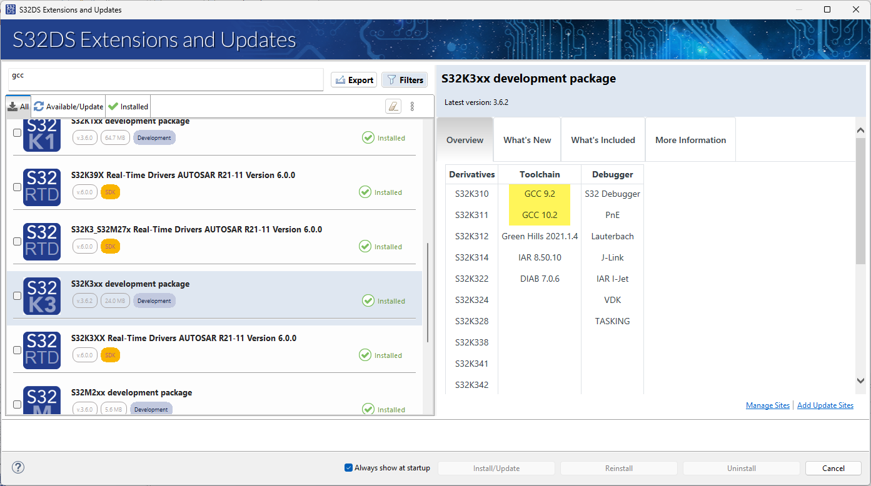Click the S32K328 derivative entry
The image size is (871, 486).
pos(471,321)
